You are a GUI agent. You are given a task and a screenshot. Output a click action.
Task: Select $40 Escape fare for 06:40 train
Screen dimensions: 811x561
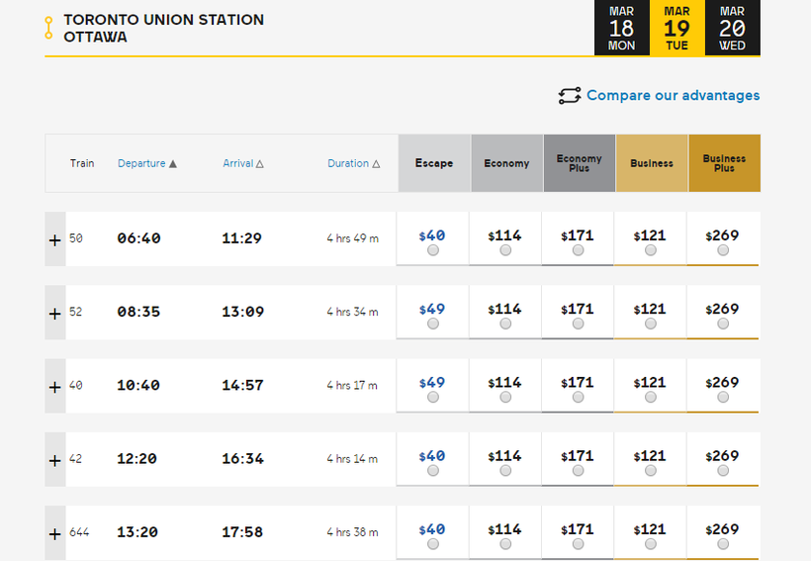point(433,251)
